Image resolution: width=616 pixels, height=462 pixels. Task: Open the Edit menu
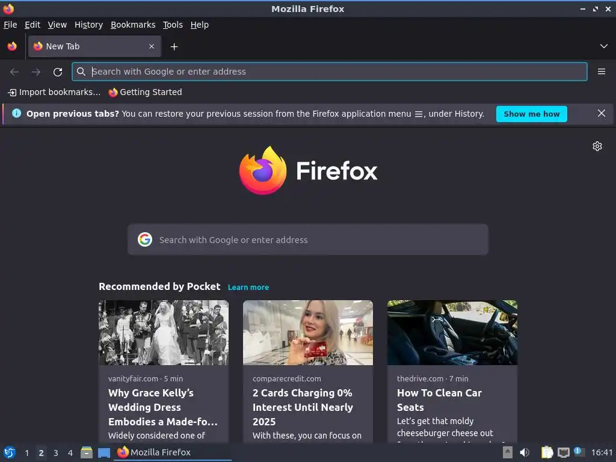tap(32, 25)
